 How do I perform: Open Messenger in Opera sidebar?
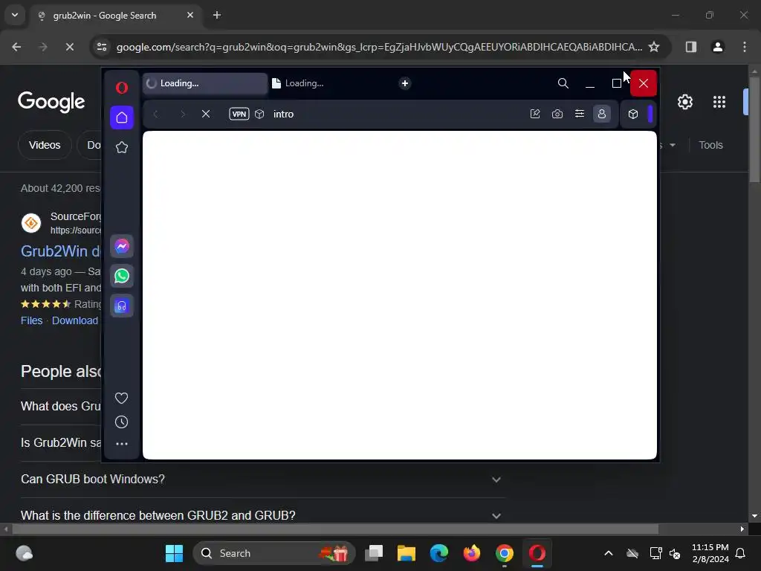click(121, 246)
